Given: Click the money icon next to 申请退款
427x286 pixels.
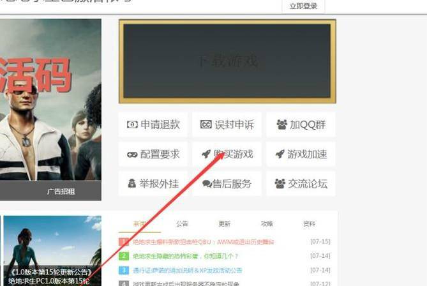Looking at the screenshot, I should (x=132, y=124).
